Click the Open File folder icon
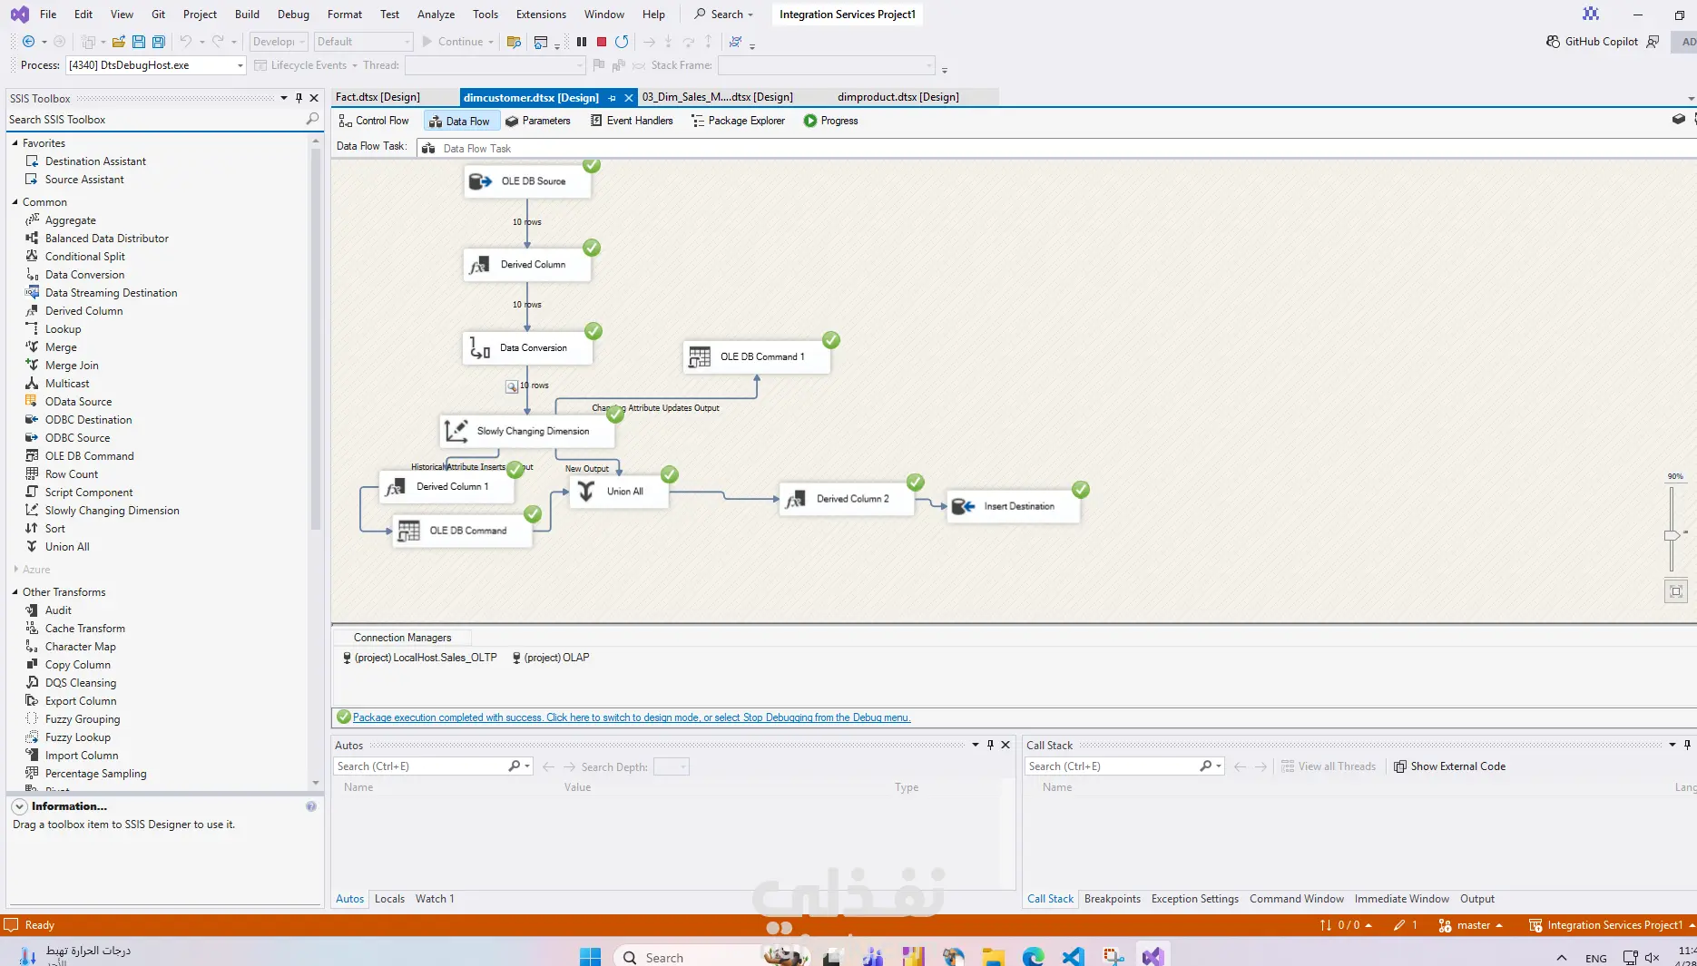This screenshot has width=1697, height=966. pos(119,42)
